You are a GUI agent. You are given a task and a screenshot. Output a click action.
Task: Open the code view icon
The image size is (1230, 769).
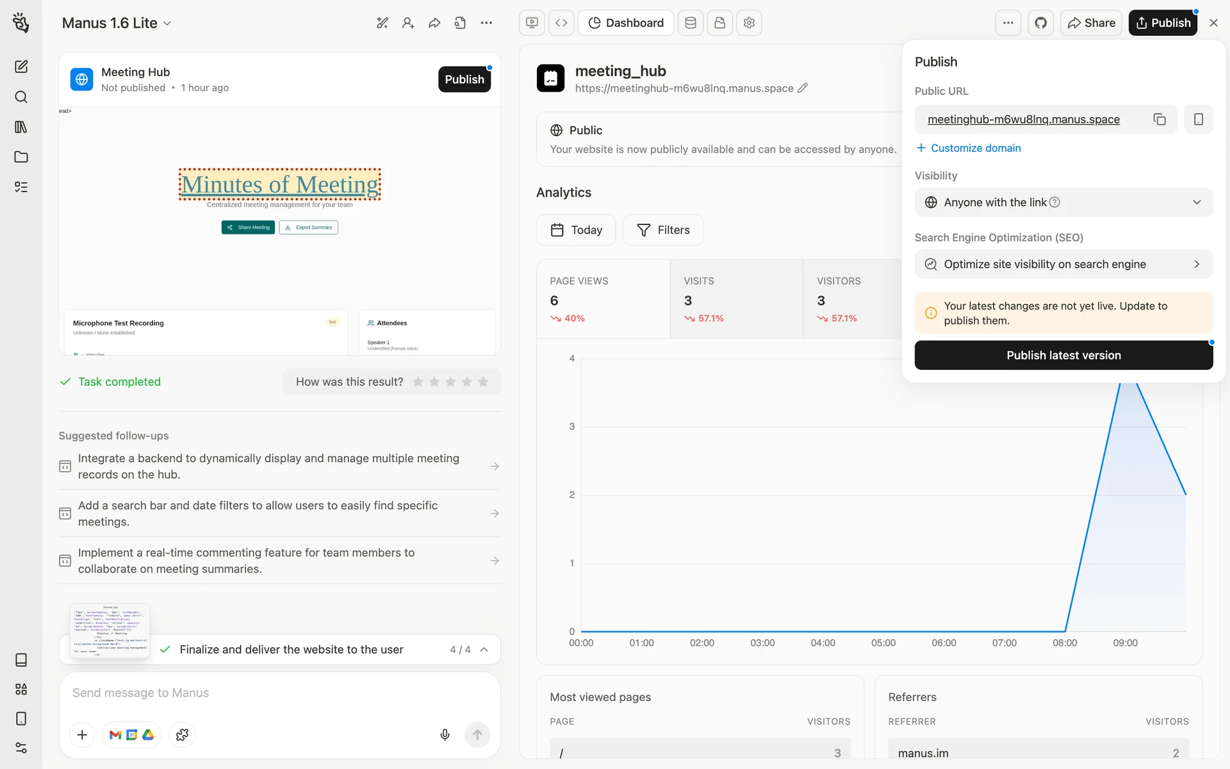click(x=561, y=23)
